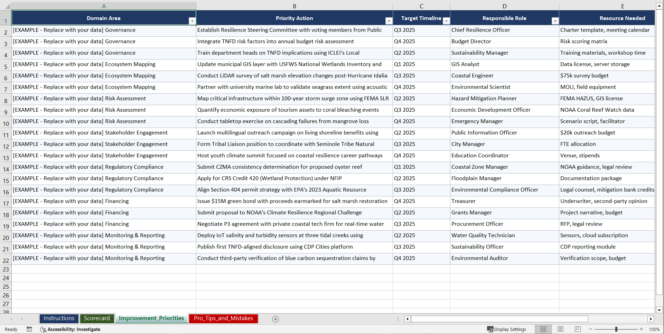Open the Pro_Tips_and_Mistakes sheet tab

[223, 318]
